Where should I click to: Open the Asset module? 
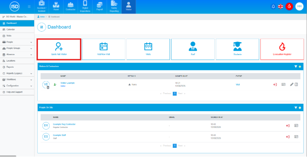(x=56, y=7)
